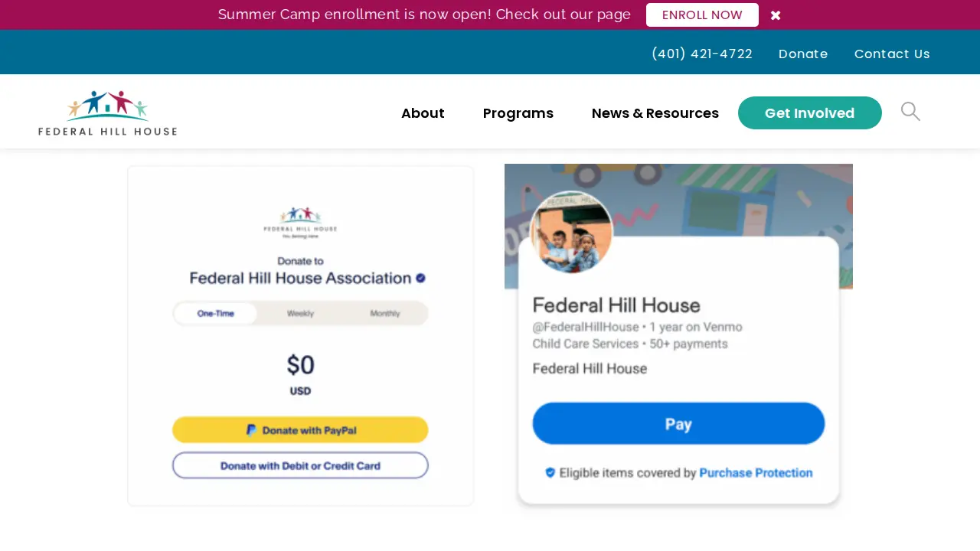Image resolution: width=980 pixels, height=551 pixels.
Task: Click Donate with Debit or Credit Card
Action: point(300,465)
